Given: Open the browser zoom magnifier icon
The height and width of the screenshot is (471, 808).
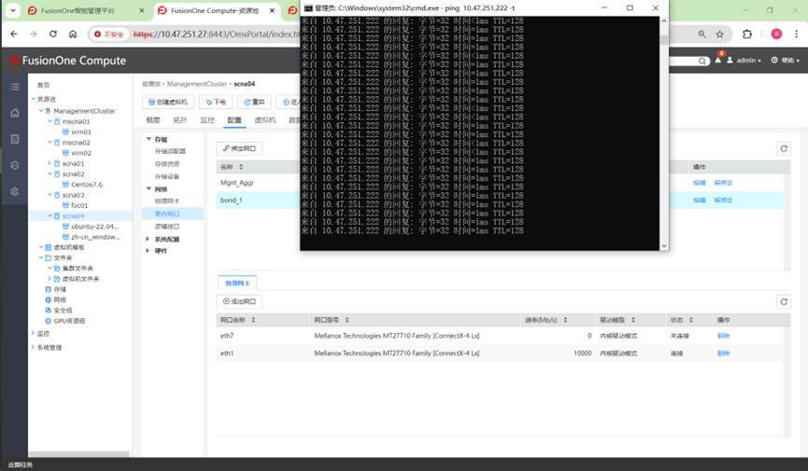Looking at the screenshot, I should click(702, 34).
